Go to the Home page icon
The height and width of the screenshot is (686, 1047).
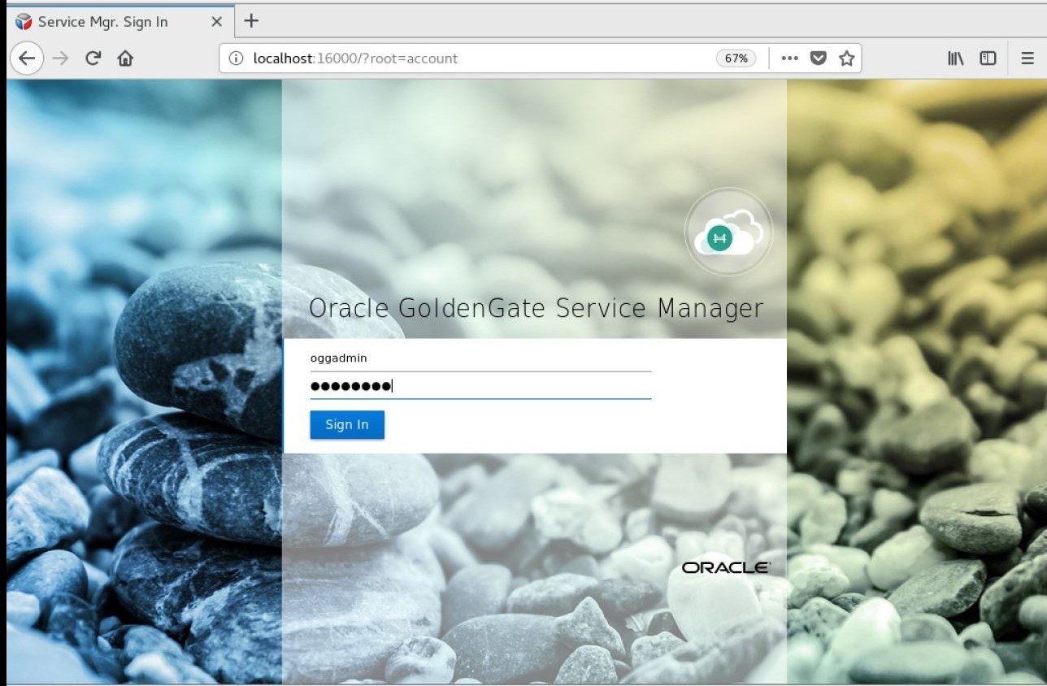point(125,59)
